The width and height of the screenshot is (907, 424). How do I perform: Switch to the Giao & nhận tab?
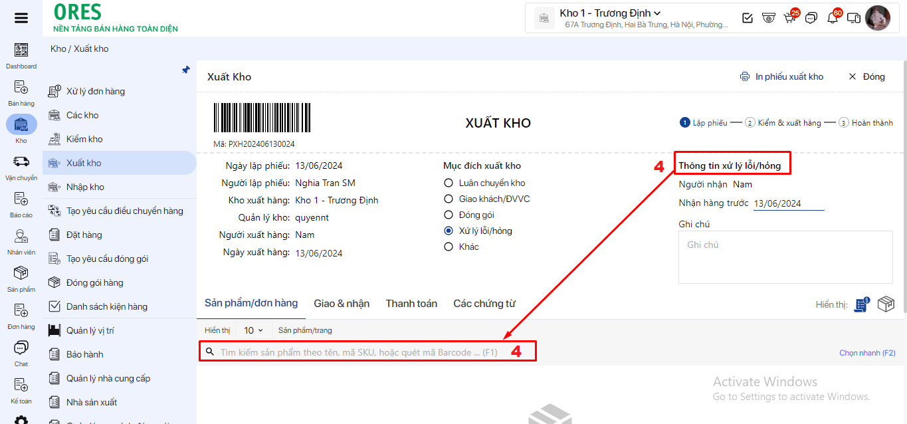coord(342,304)
